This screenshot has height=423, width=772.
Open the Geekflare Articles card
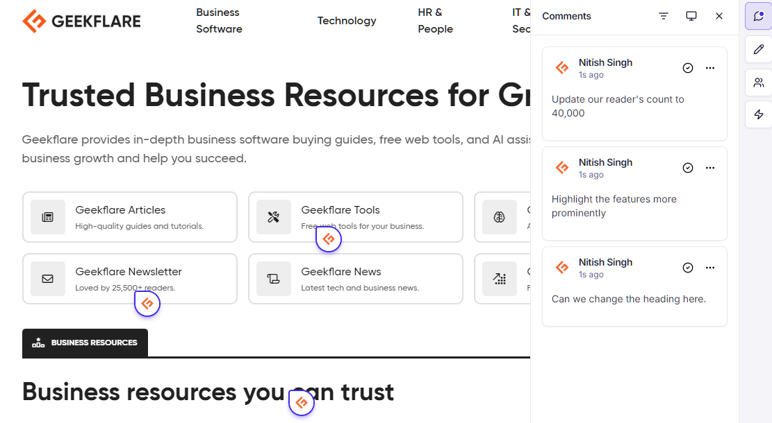pyautogui.click(x=130, y=217)
